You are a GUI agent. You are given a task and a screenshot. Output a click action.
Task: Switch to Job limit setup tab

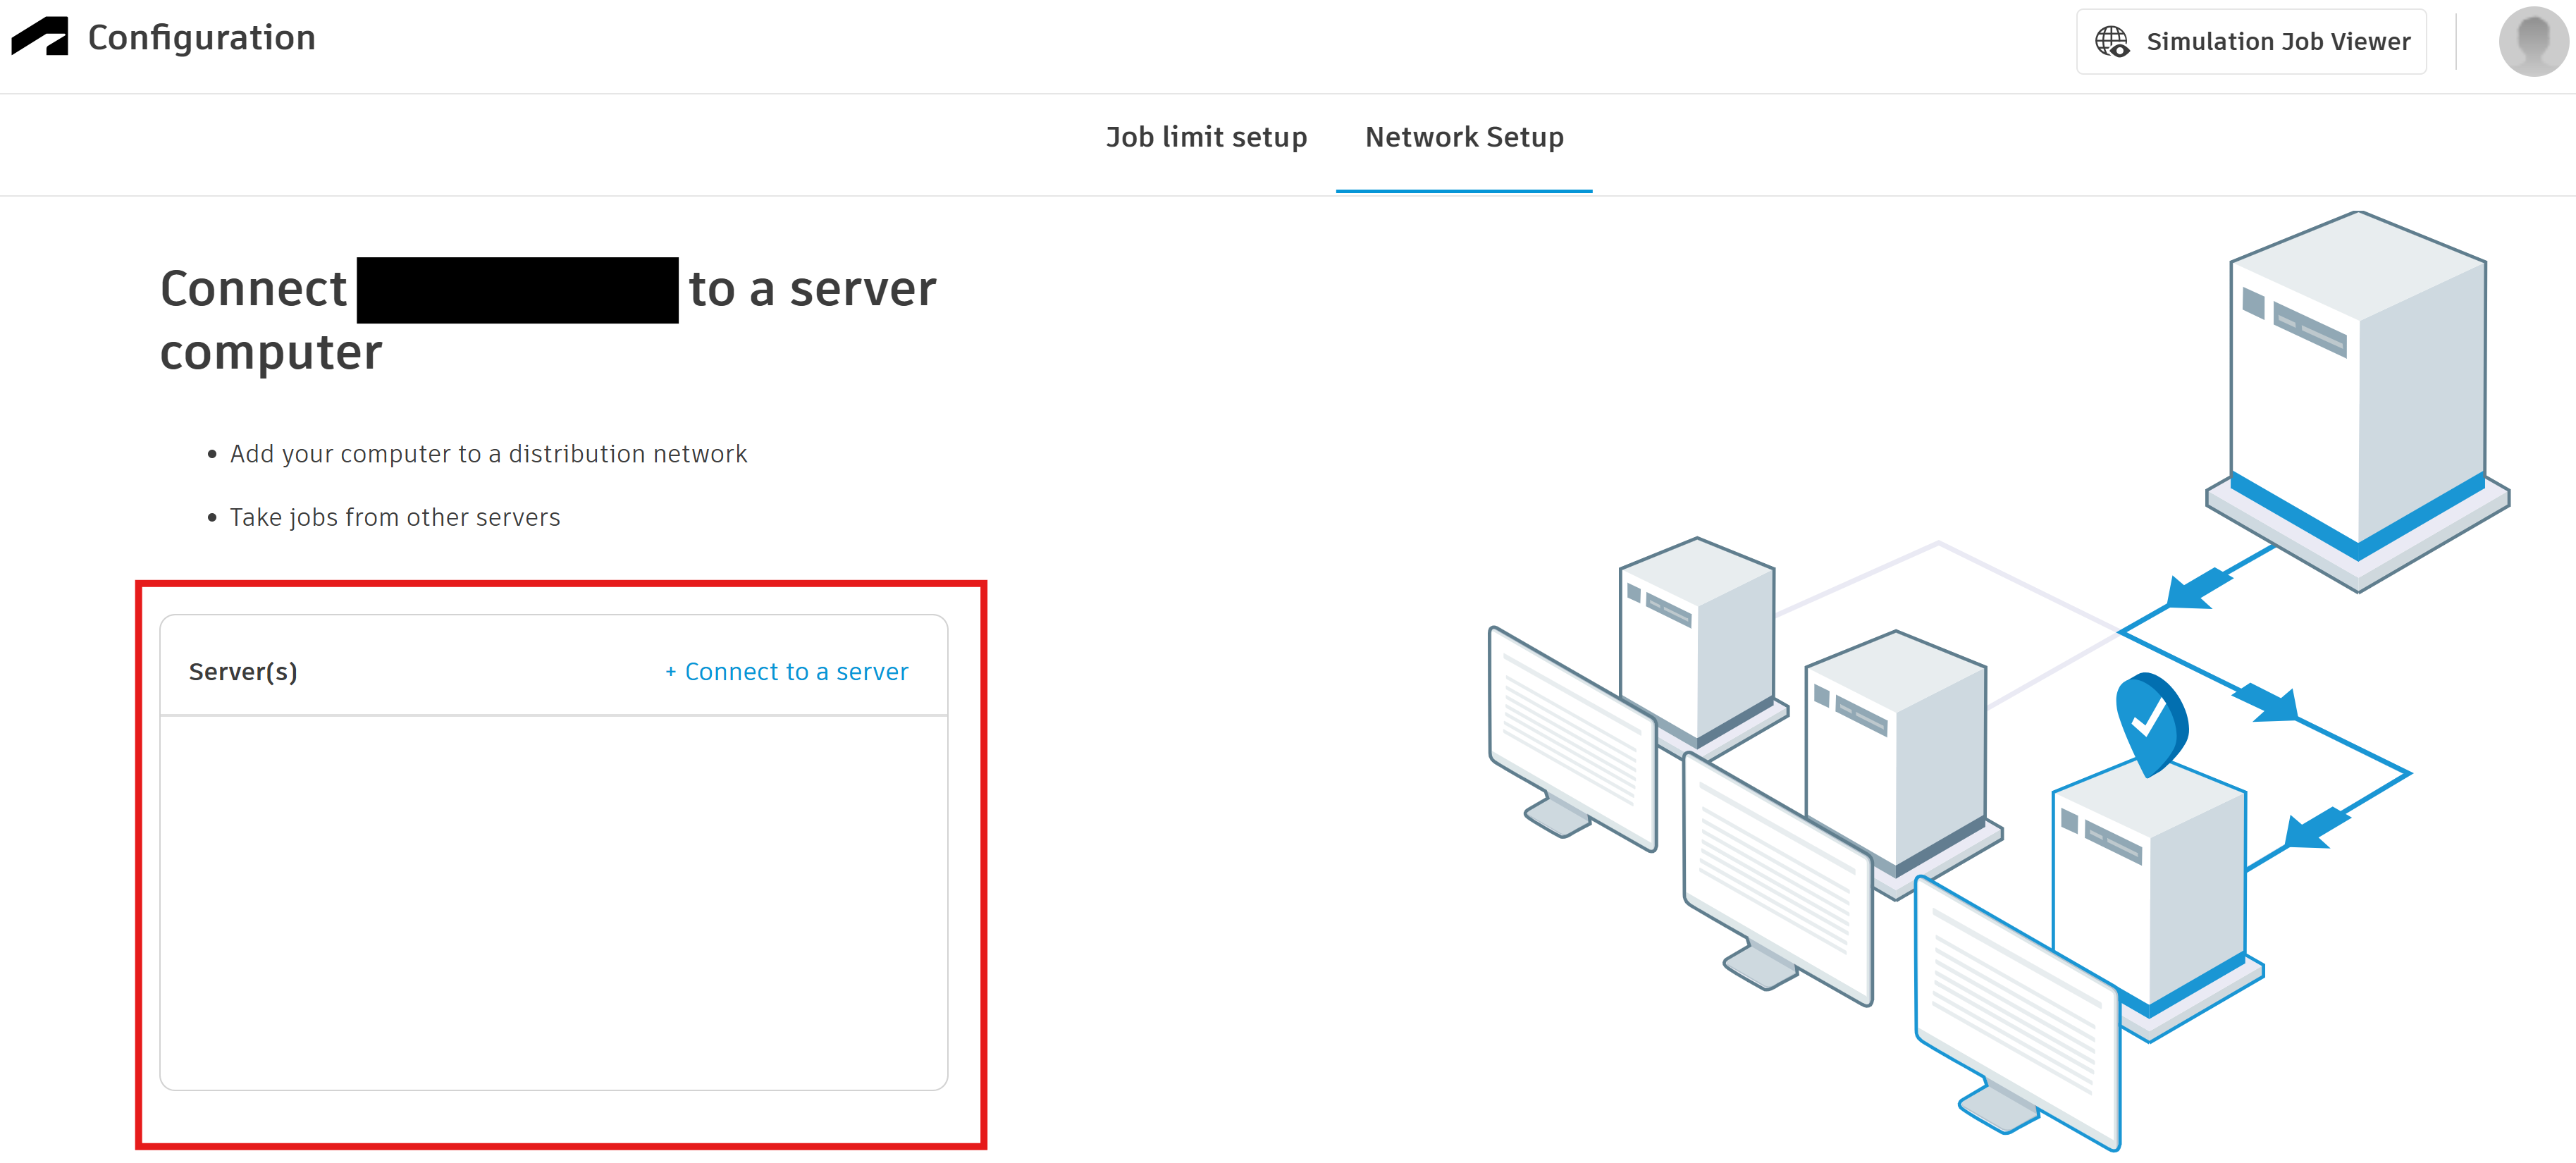coord(1206,137)
